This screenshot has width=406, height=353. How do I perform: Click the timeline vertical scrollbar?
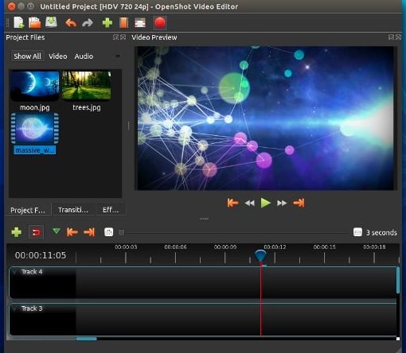398,280
